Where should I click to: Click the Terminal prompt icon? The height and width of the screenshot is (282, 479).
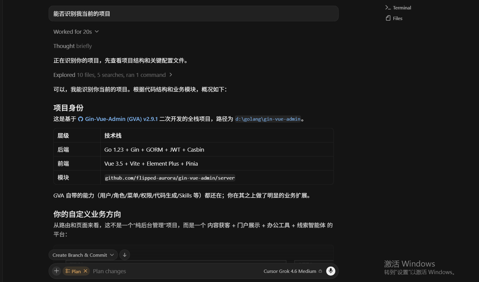pyautogui.click(x=388, y=8)
